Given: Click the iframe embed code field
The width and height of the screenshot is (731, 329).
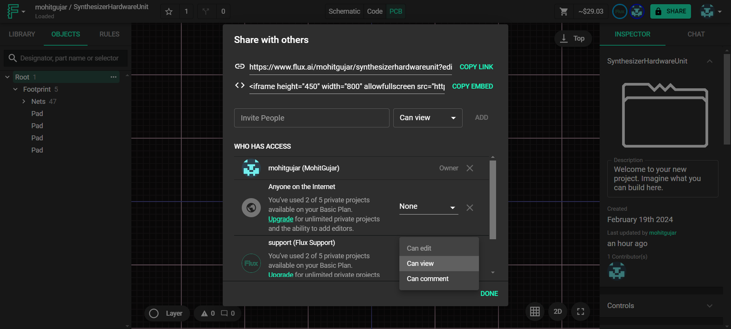Looking at the screenshot, I should [x=347, y=86].
